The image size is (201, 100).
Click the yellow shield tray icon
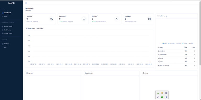pos(162,93)
